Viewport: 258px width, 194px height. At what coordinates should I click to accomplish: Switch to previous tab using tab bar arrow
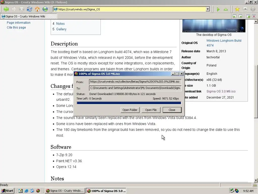click(x=235, y=16)
